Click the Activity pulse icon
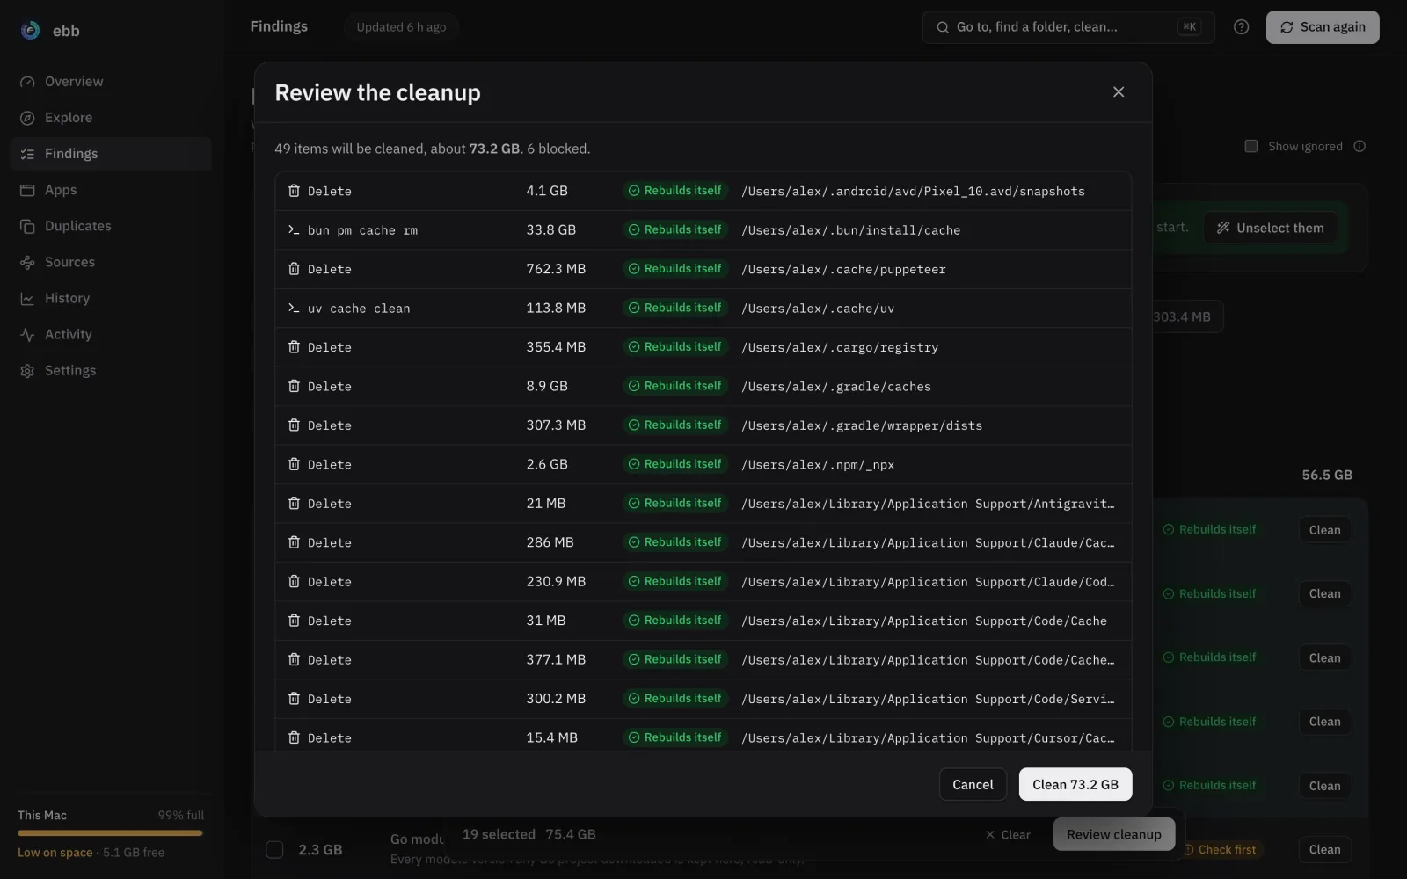Image resolution: width=1407 pixels, height=879 pixels. [x=27, y=335]
